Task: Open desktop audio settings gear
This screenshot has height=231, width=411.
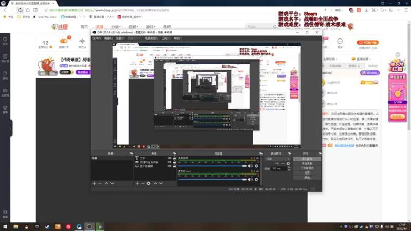Action: (256, 166)
